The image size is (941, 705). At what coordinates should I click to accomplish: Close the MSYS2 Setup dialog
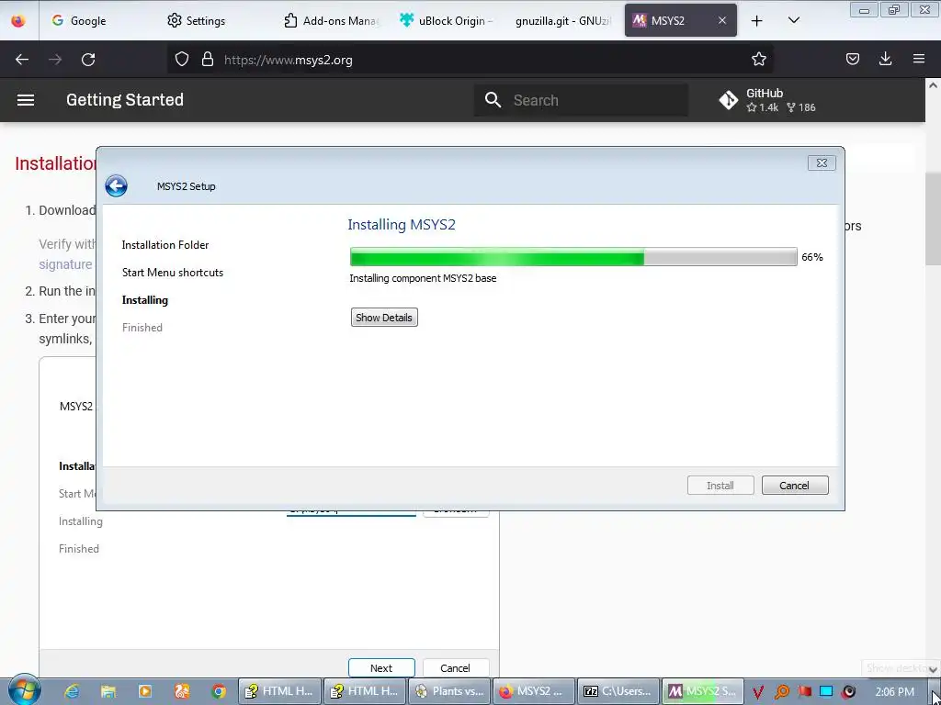click(822, 163)
